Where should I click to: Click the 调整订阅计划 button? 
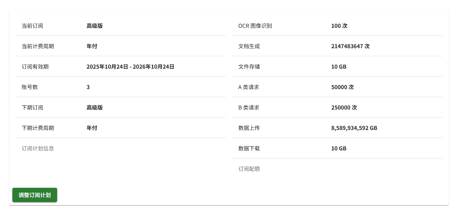[35, 195]
